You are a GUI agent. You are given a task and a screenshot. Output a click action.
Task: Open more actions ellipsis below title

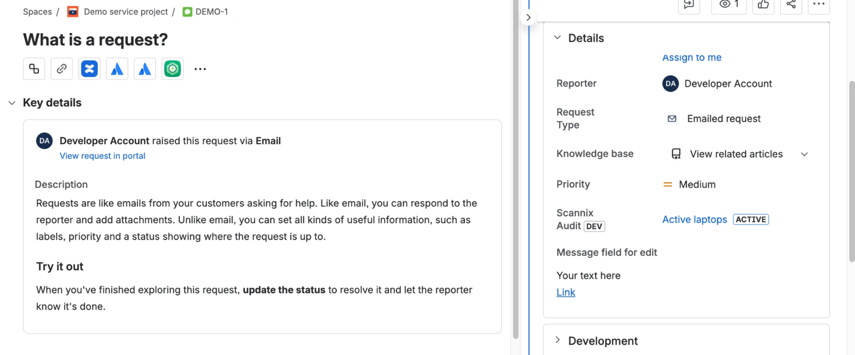click(x=200, y=69)
